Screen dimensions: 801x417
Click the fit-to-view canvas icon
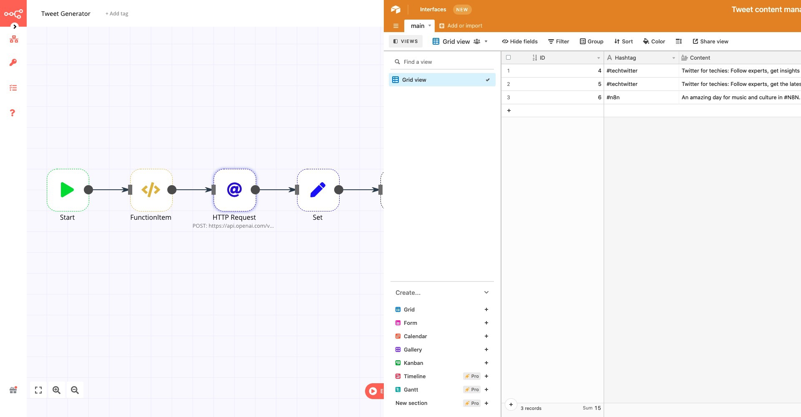pyautogui.click(x=38, y=390)
